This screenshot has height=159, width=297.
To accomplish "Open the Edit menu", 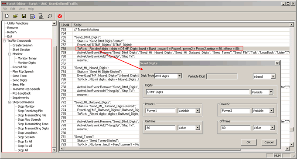I will tap(13, 9).
